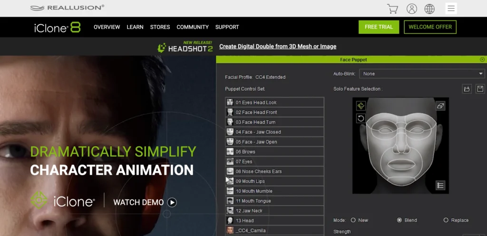Click the _CC4_Camila thumbnail icon
This screenshot has height=236, width=487.
(x=230, y=230)
